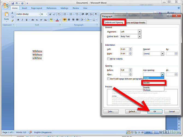Center align text using ribbon icon
183x137 pixels.
[69, 20]
